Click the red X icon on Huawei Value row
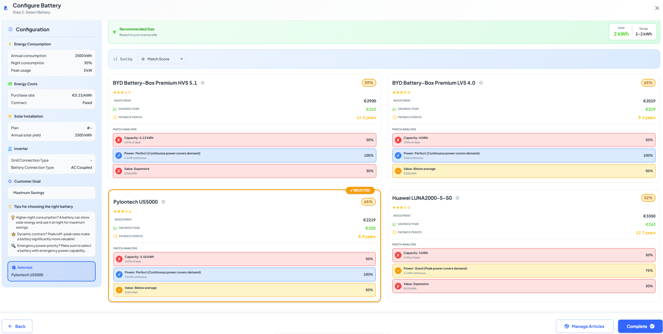This screenshot has height=334, width=663. pos(398,286)
